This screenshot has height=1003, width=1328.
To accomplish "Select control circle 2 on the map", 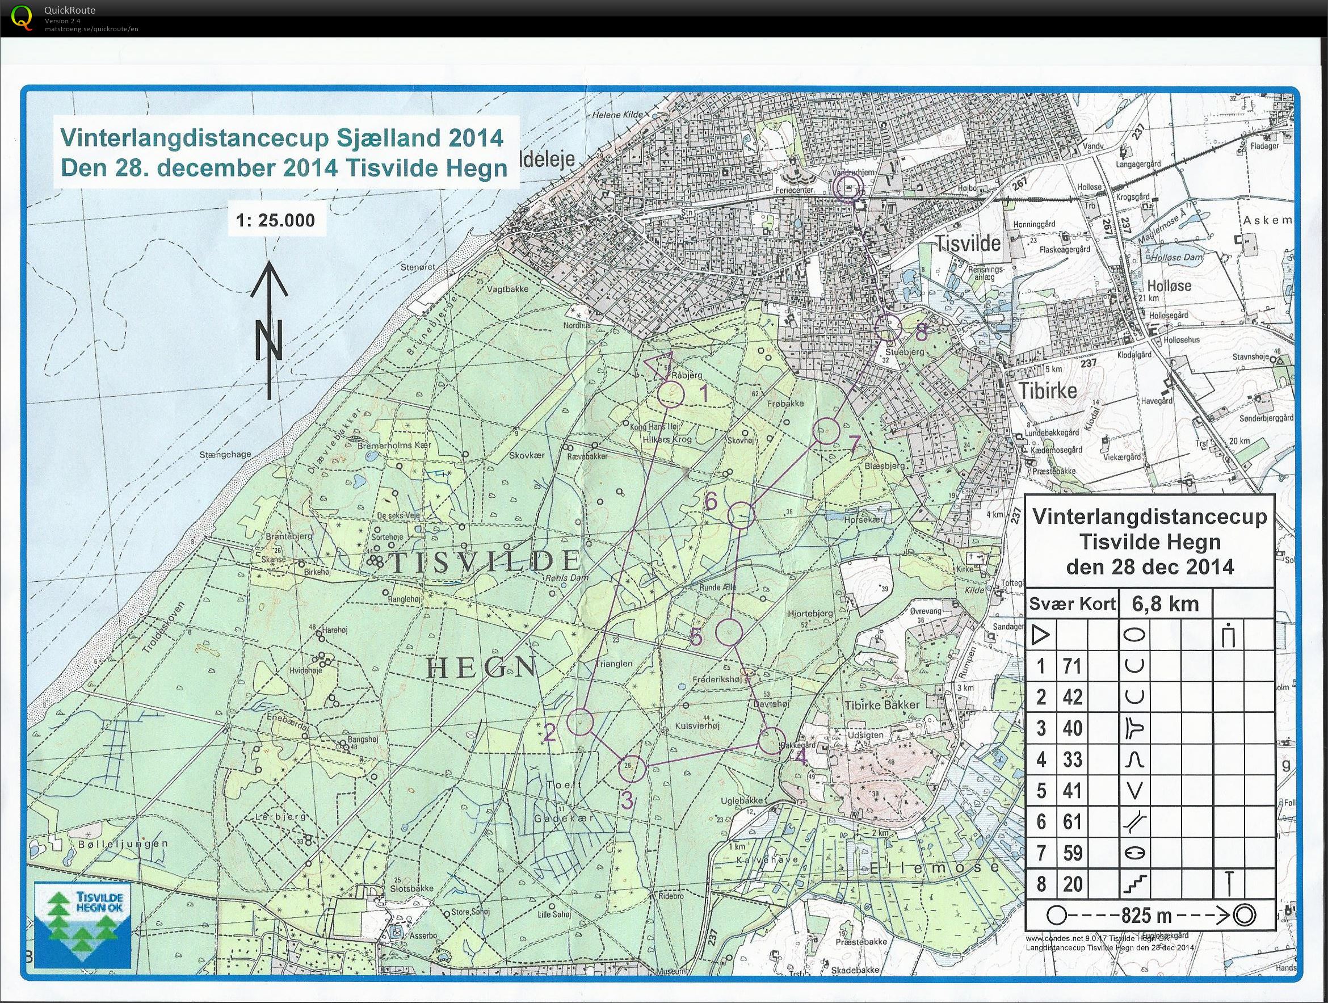I will (580, 722).
